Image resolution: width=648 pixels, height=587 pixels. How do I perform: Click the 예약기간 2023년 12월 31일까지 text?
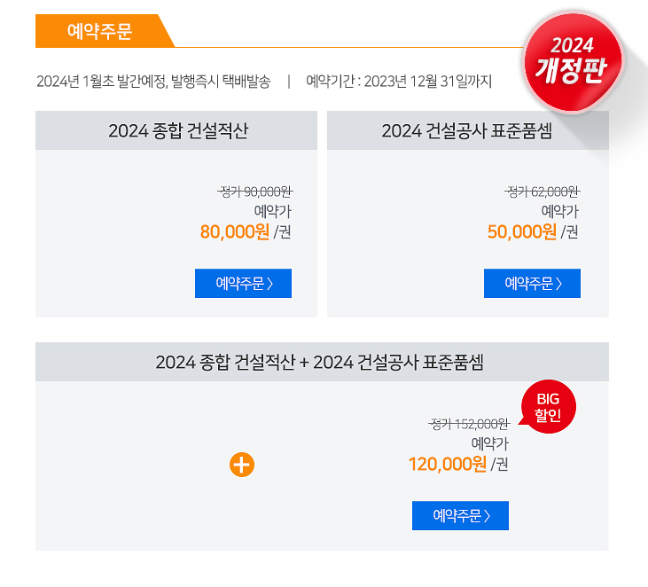pyautogui.click(x=399, y=82)
